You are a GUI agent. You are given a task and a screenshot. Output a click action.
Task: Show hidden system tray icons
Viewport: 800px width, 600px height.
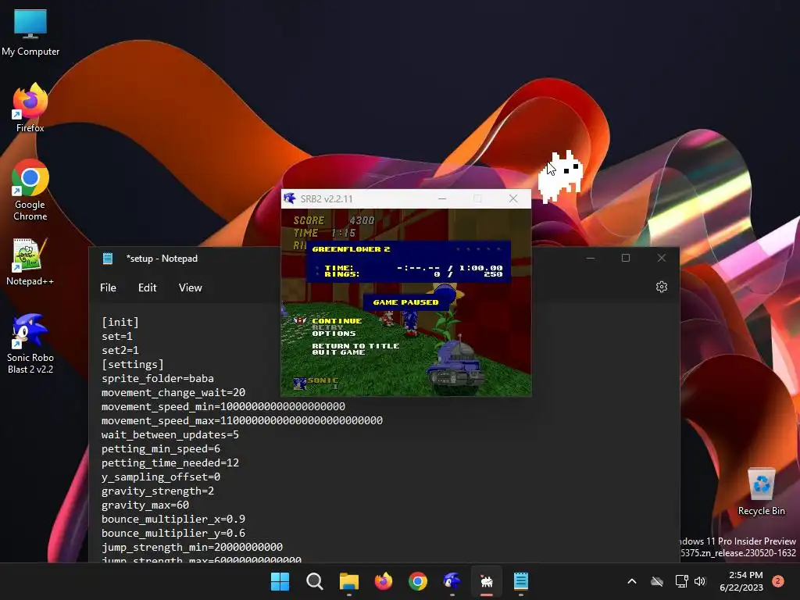631,581
